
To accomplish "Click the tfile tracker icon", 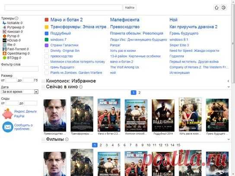I will (x=4, y=44).
